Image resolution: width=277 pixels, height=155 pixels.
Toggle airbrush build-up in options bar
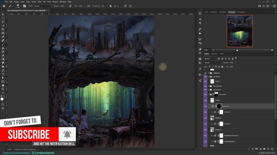pos(88,6)
